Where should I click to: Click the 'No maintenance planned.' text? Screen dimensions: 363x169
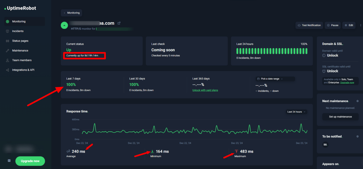(x=340, y=108)
